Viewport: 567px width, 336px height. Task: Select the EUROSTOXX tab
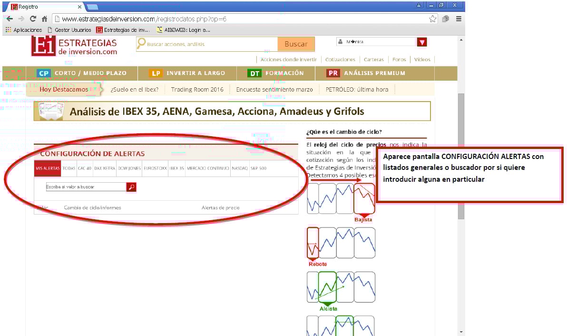pos(155,168)
